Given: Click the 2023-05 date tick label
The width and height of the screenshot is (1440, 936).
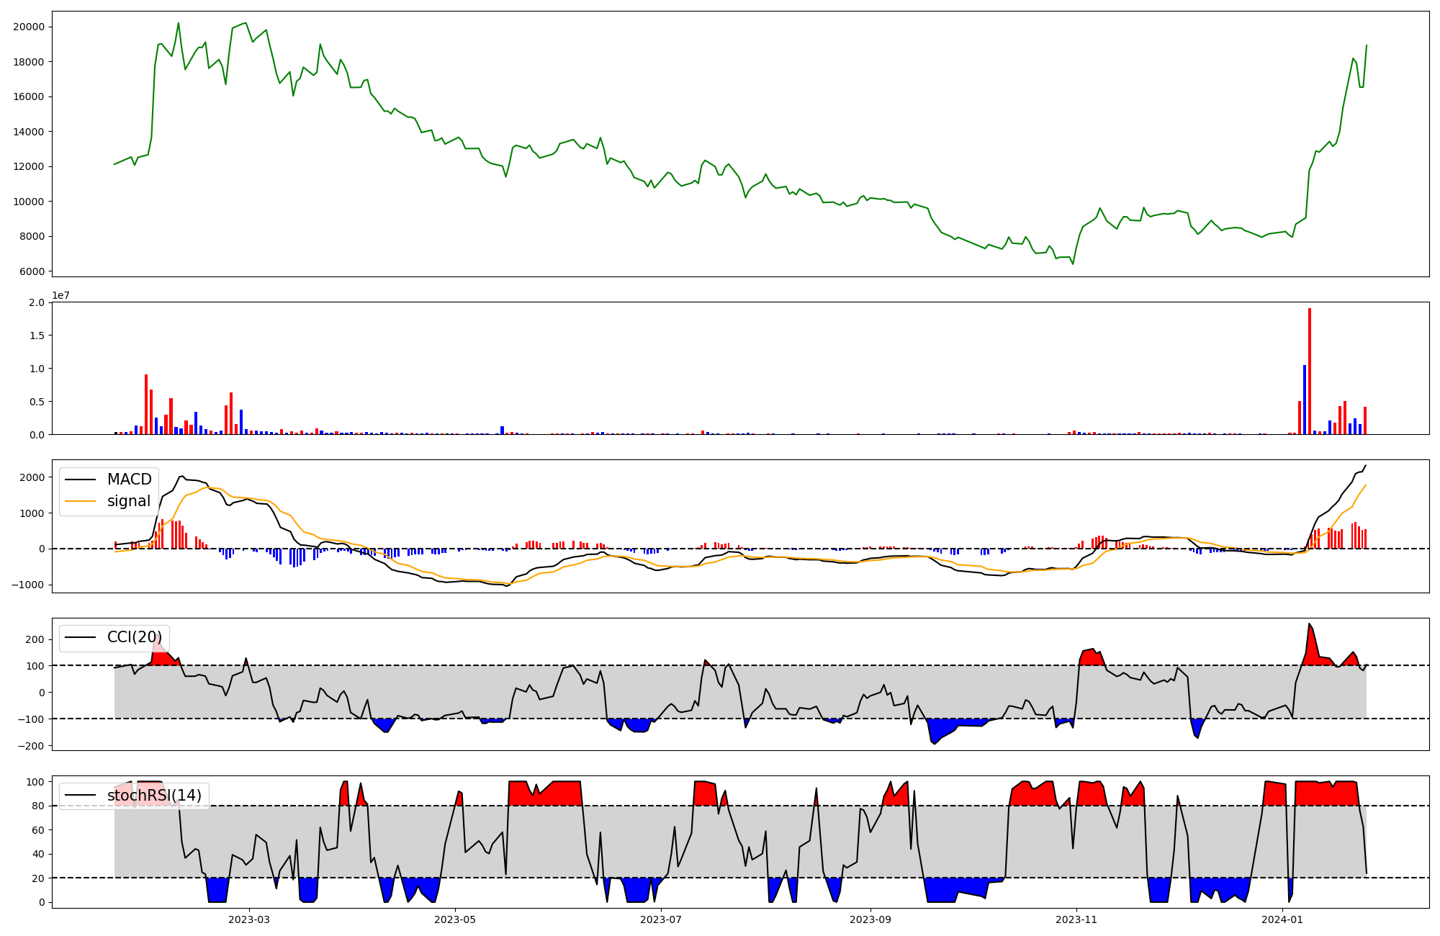Looking at the screenshot, I should (x=455, y=919).
